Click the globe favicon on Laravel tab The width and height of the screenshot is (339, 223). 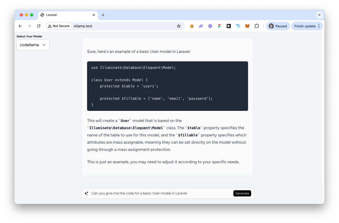[42, 15]
